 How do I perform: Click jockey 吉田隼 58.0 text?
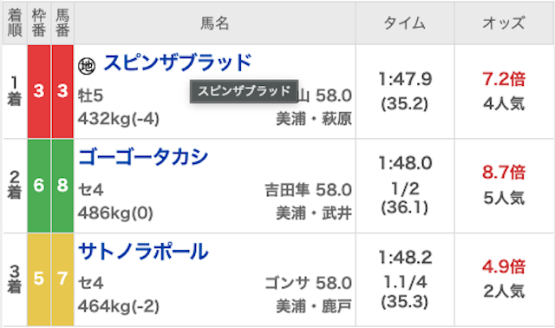(x=309, y=190)
